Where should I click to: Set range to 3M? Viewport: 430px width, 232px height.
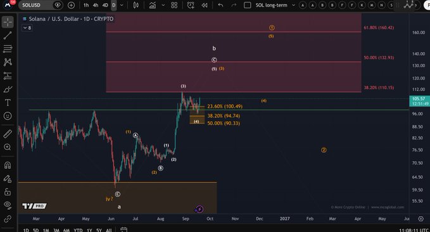pyautogui.click(x=56, y=230)
